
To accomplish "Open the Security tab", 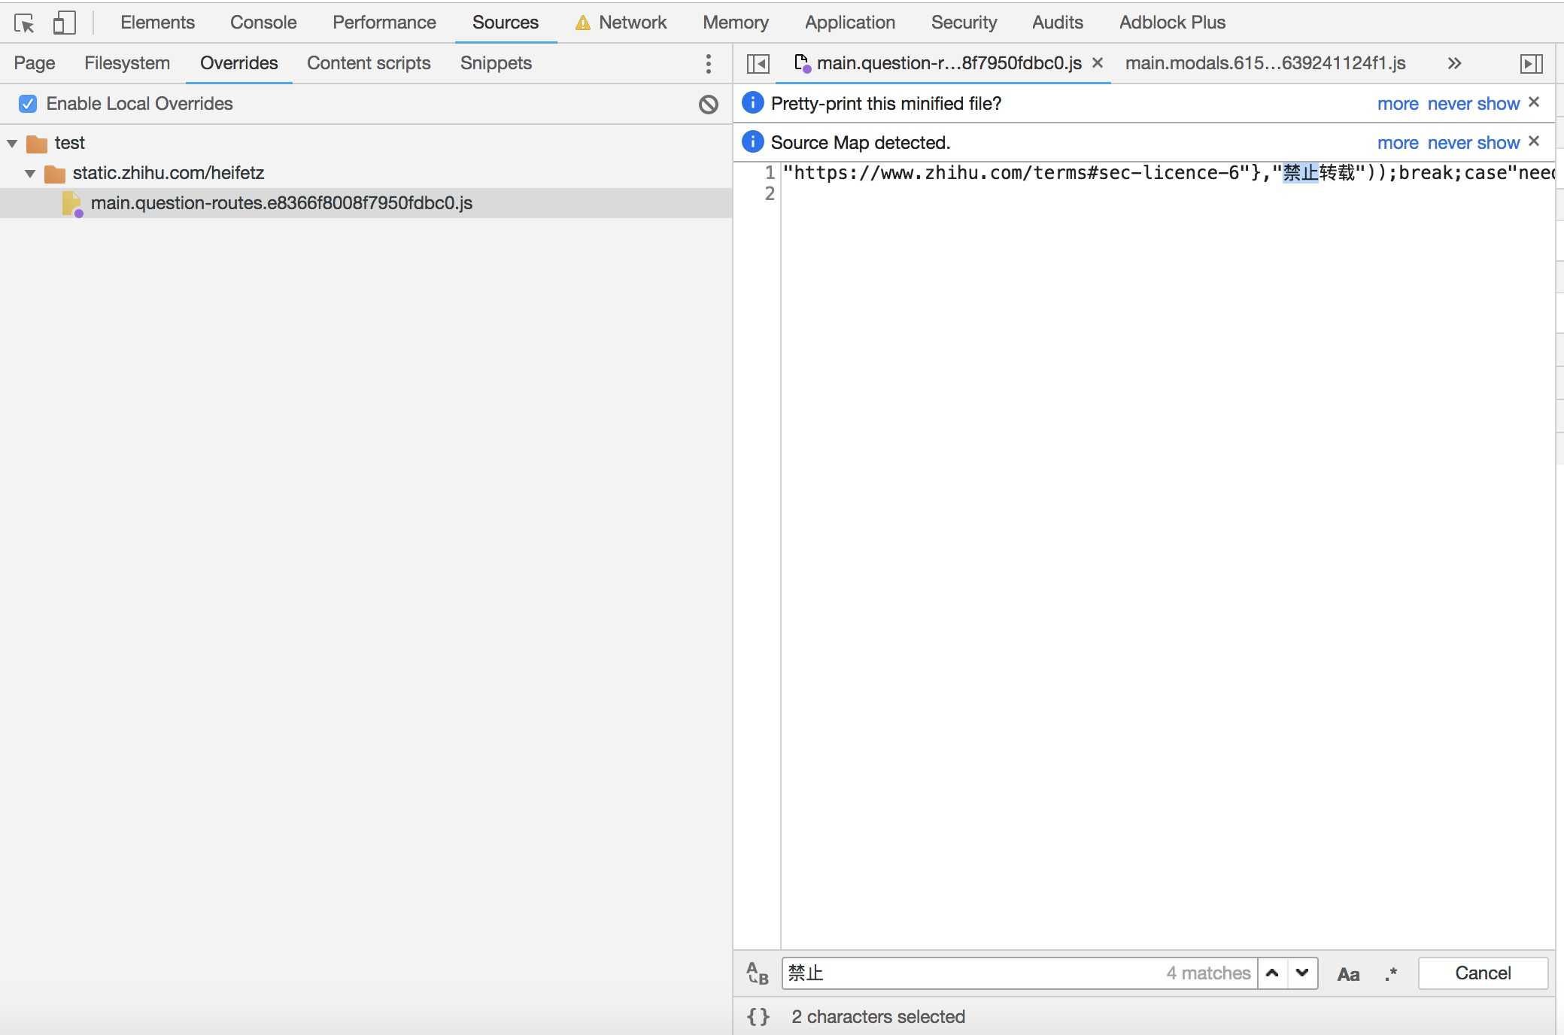I will click(964, 23).
